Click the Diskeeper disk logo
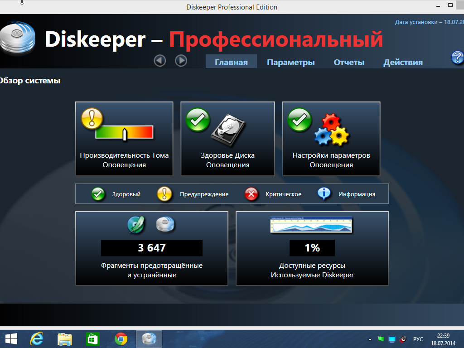This screenshot has width=464, height=348. [18, 38]
